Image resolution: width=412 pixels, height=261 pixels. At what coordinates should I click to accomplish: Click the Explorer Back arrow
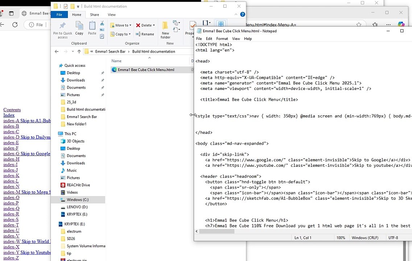[x=57, y=51]
